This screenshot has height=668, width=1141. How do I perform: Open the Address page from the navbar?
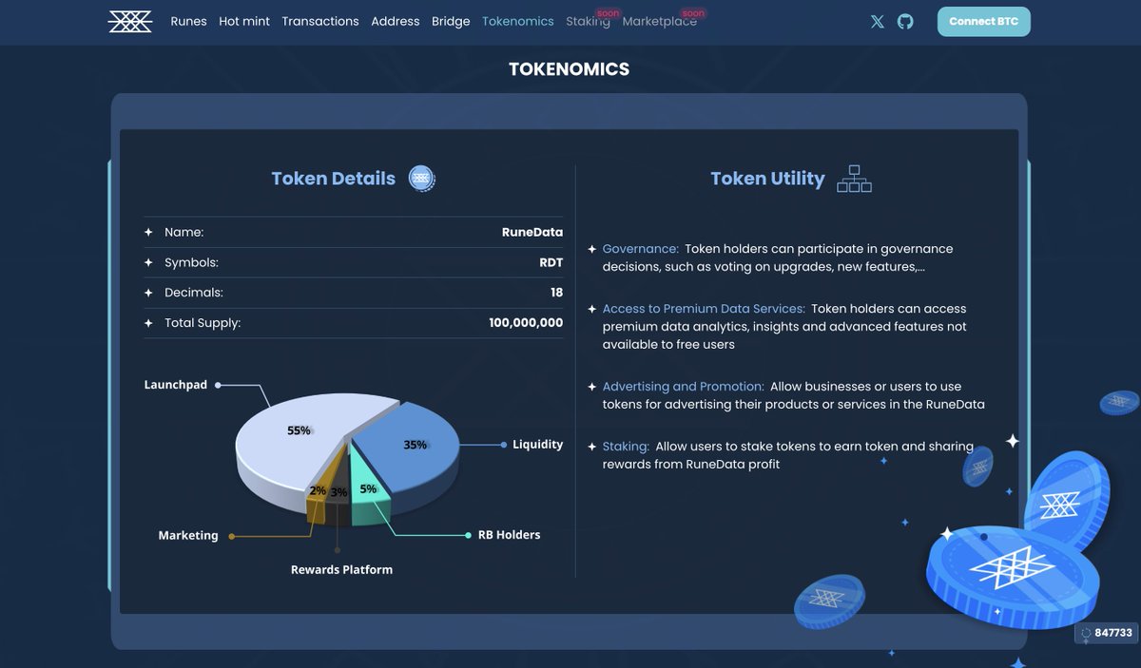(x=396, y=21)
